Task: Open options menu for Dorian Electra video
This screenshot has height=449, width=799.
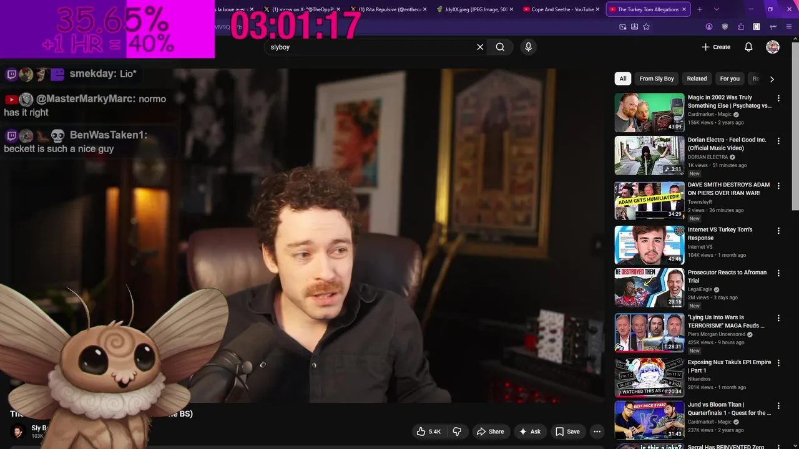Action: pyautogui.click(x=778, y=141)
